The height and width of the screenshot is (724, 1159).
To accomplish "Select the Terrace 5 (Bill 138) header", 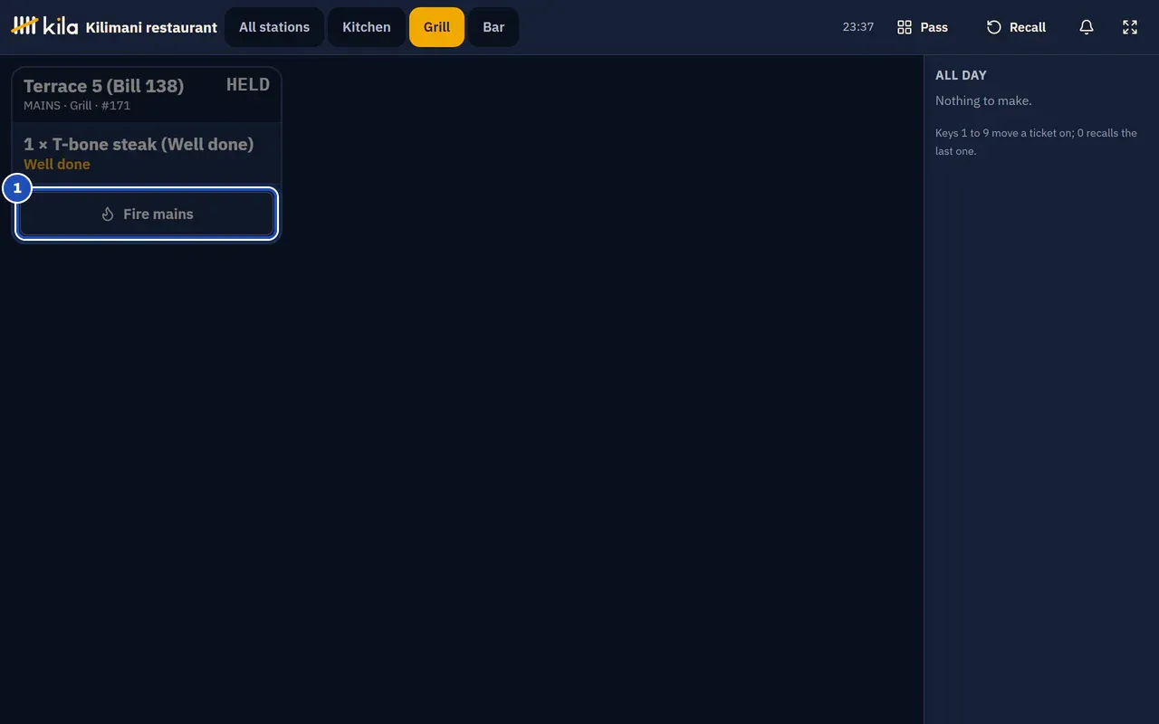I will tap(103, 86).
